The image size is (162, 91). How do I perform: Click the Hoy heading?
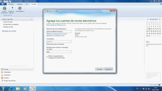pos(148,42)
